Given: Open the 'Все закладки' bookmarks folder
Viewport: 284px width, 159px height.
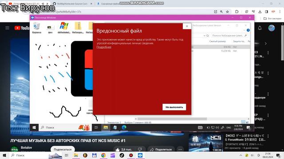Looking at the screenshot, I should tap(272, 19).
